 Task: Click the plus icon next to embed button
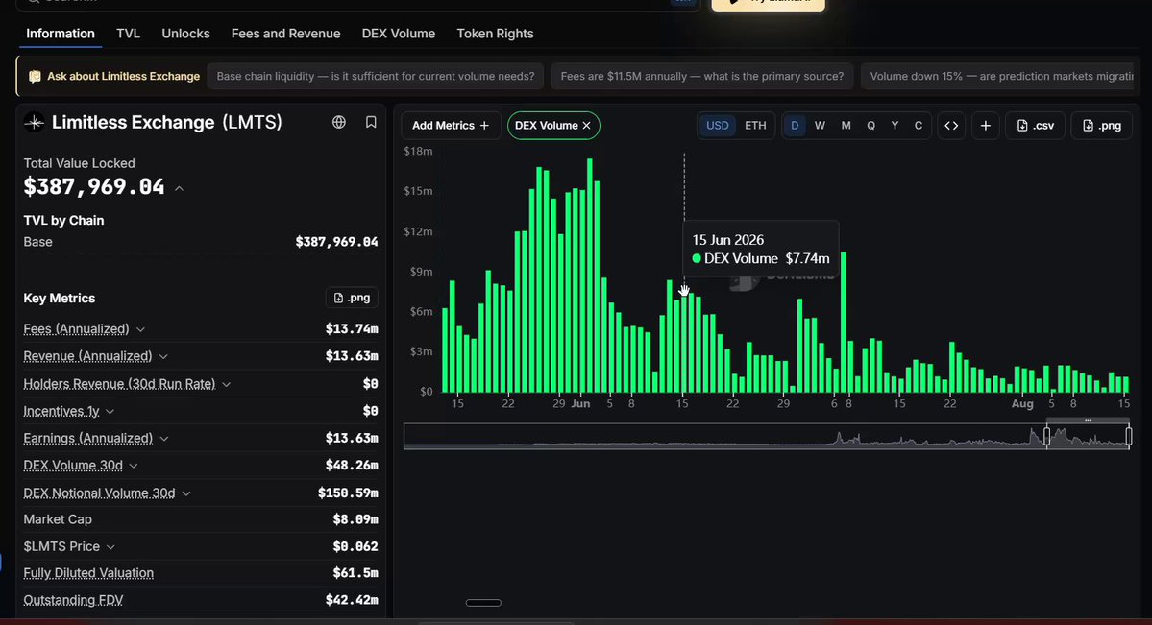pos(985,126)
